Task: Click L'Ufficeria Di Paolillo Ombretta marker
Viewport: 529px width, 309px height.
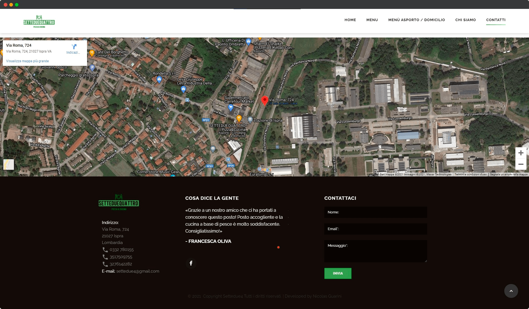Action: click(x=249, y=42)
